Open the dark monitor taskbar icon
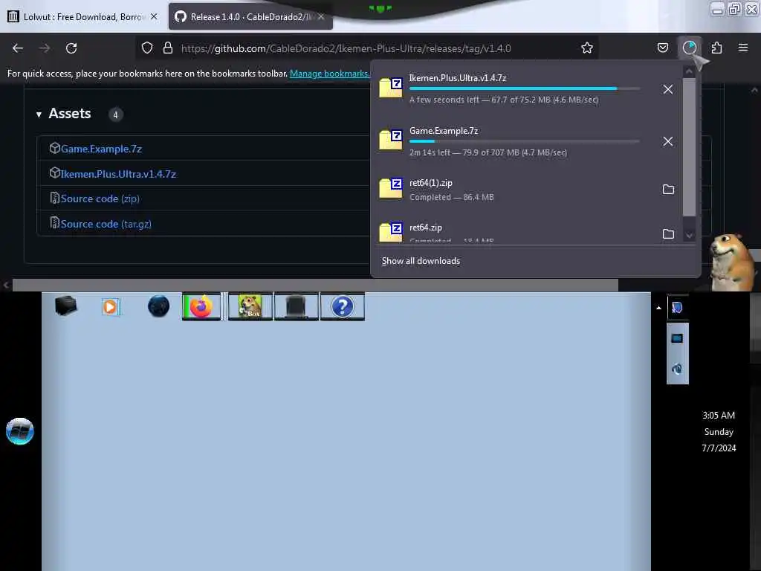 296,306
